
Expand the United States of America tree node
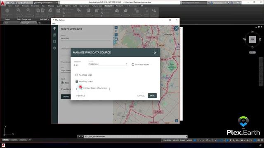pos(77,89)
